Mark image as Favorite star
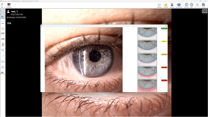This screenshot has width=208, height=117. (x=166, y=5)
